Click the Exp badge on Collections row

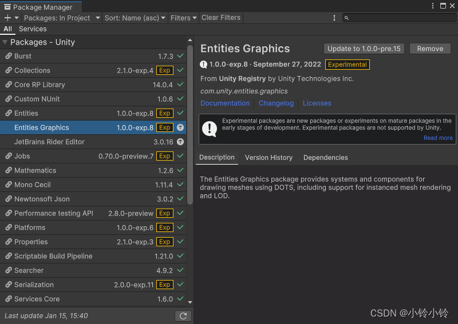pyautogui.click(x=165, y=70)
